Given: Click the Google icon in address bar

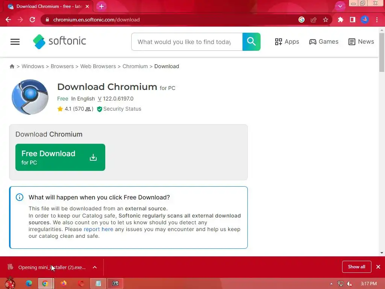Looking at the screenshot, I should (302, 20).
